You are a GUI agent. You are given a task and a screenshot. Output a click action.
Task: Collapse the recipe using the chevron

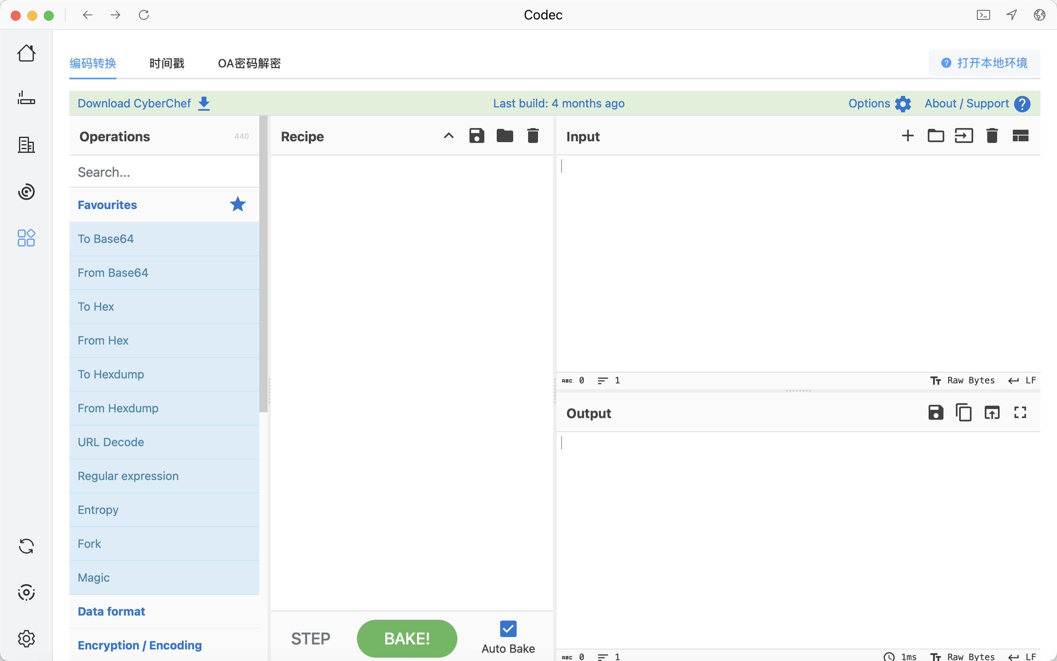(x=448, y=136)
